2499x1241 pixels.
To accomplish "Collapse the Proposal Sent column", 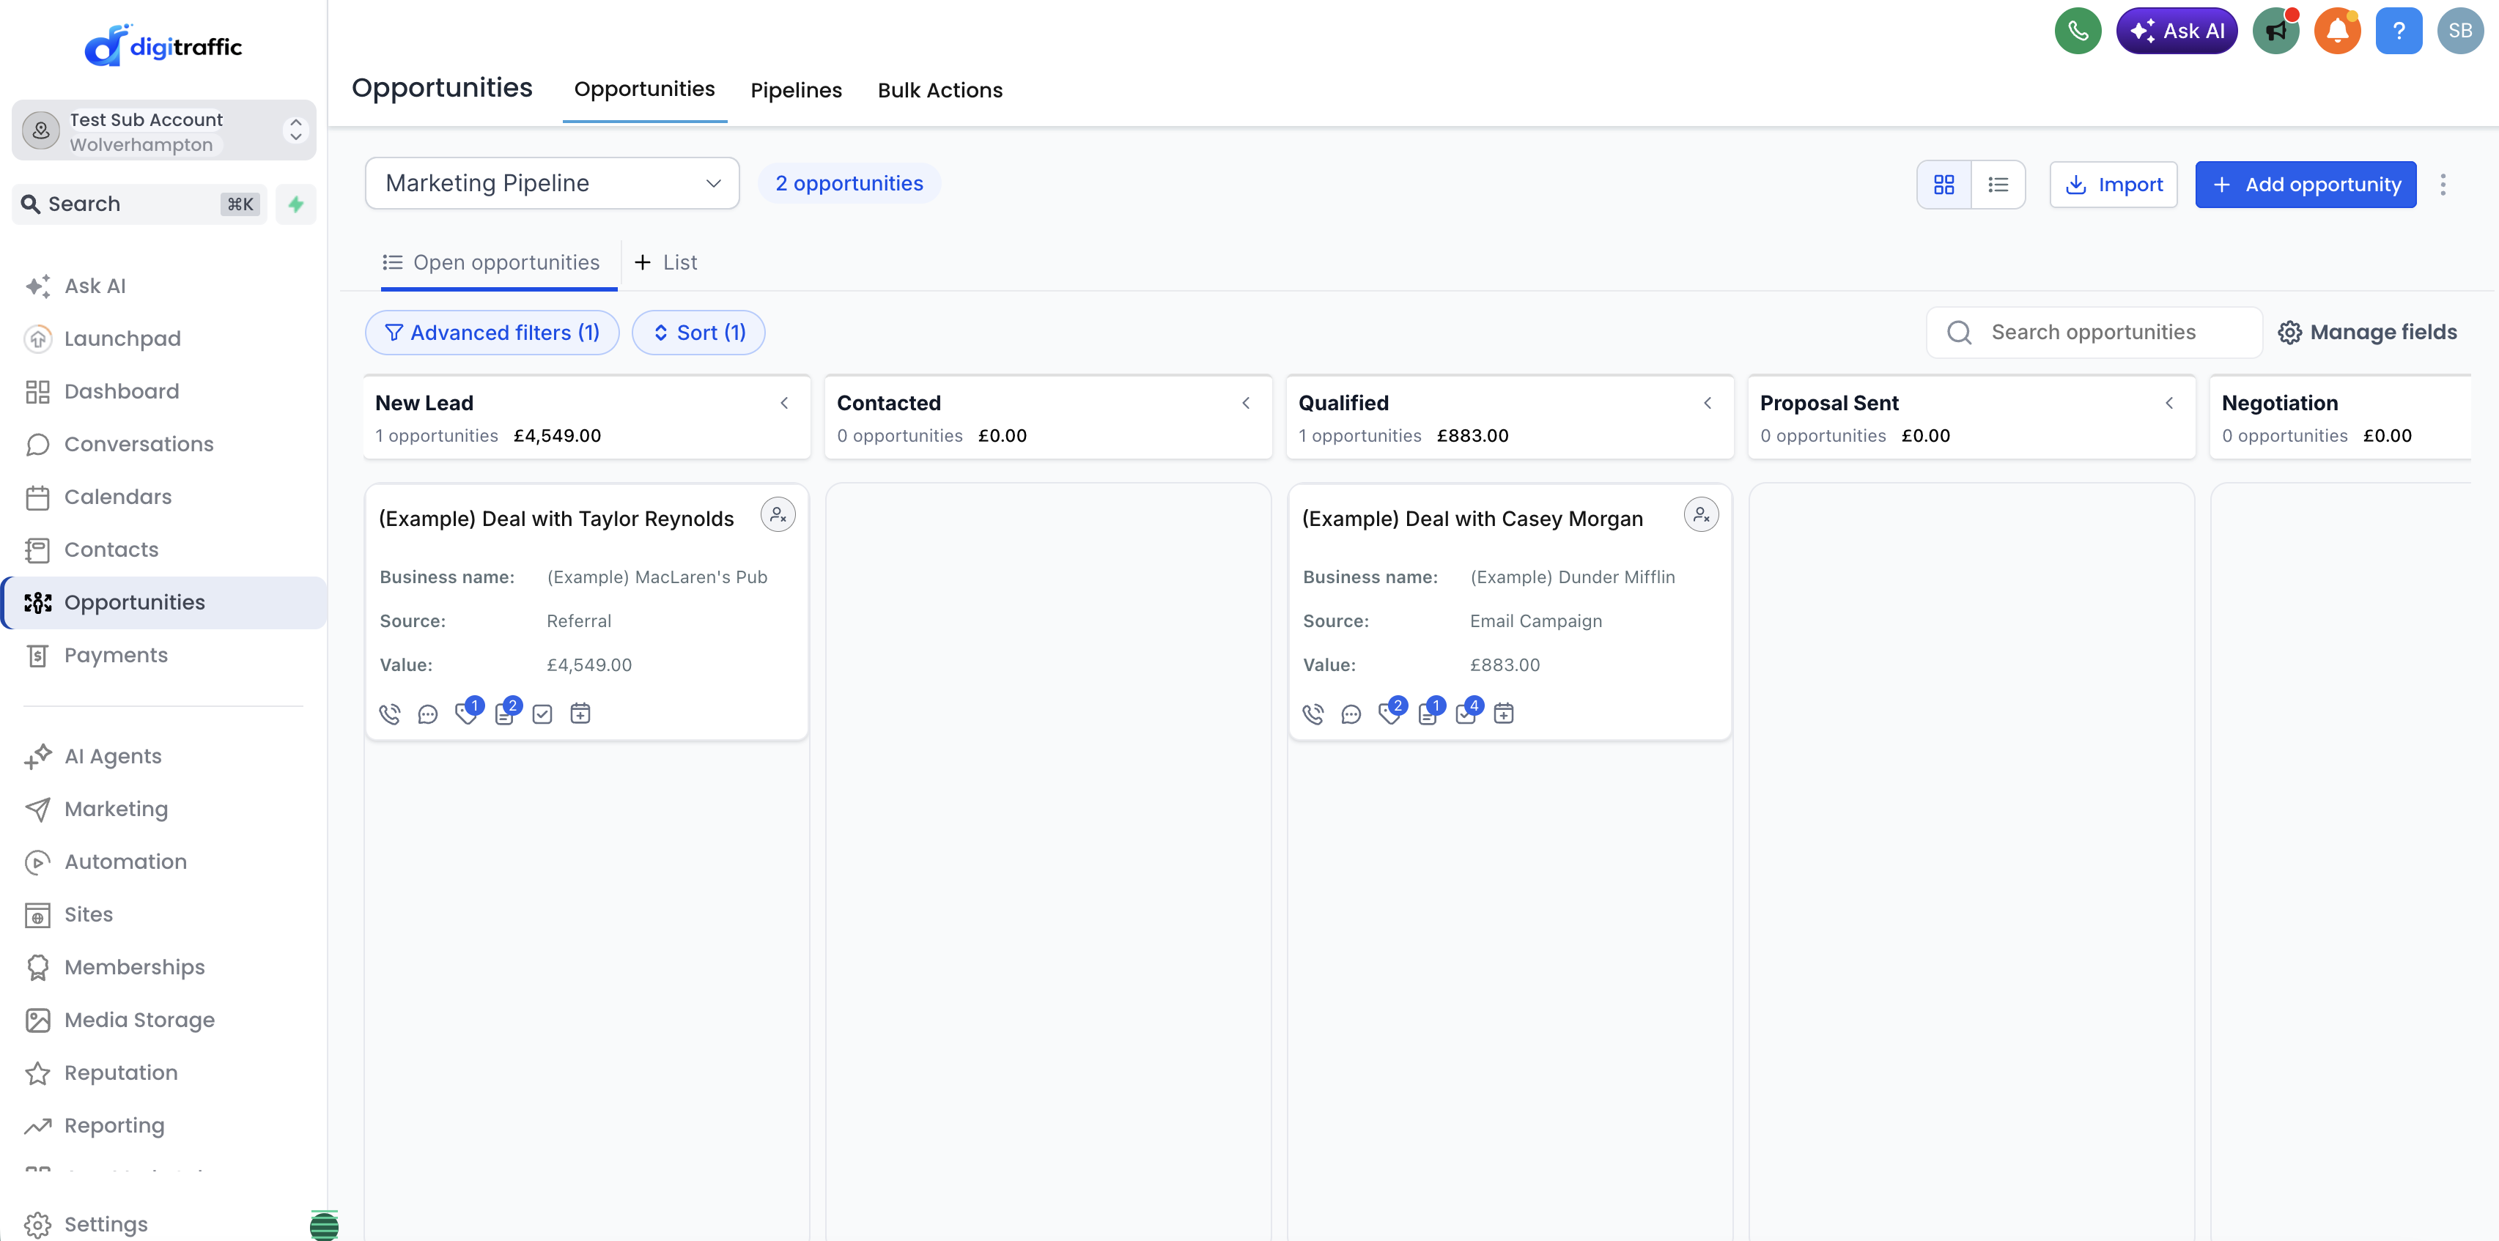I will (2169, 404).
